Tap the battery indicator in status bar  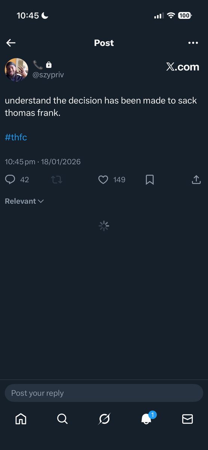click(185, 16)
